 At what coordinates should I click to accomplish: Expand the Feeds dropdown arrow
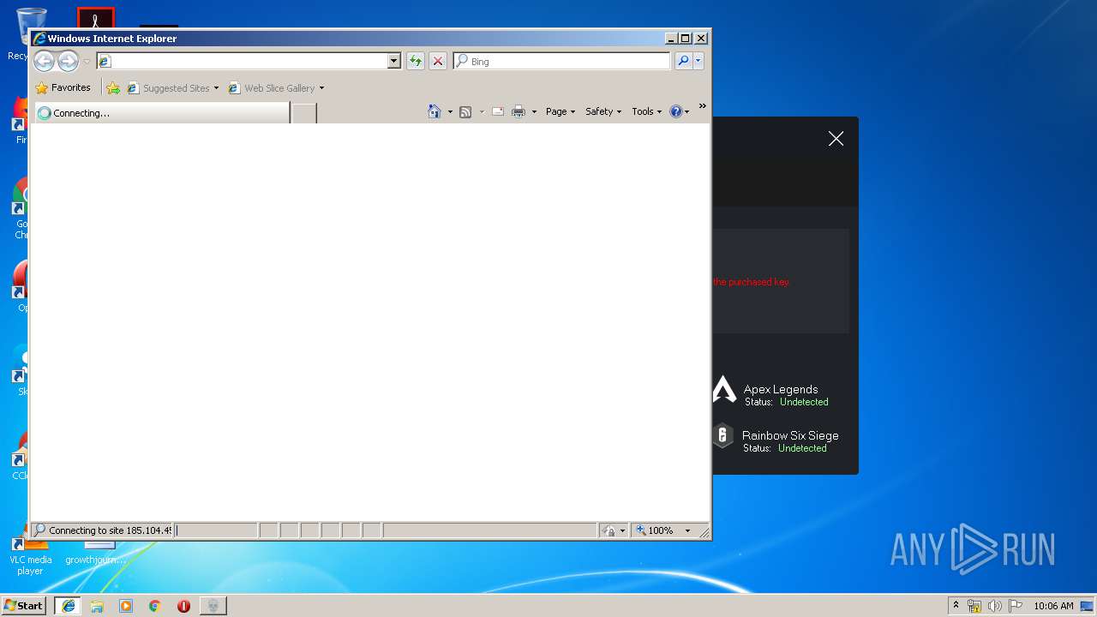482,111
